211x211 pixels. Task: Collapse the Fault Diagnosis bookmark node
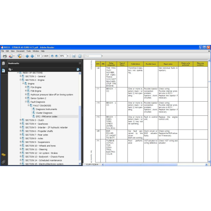26,102
